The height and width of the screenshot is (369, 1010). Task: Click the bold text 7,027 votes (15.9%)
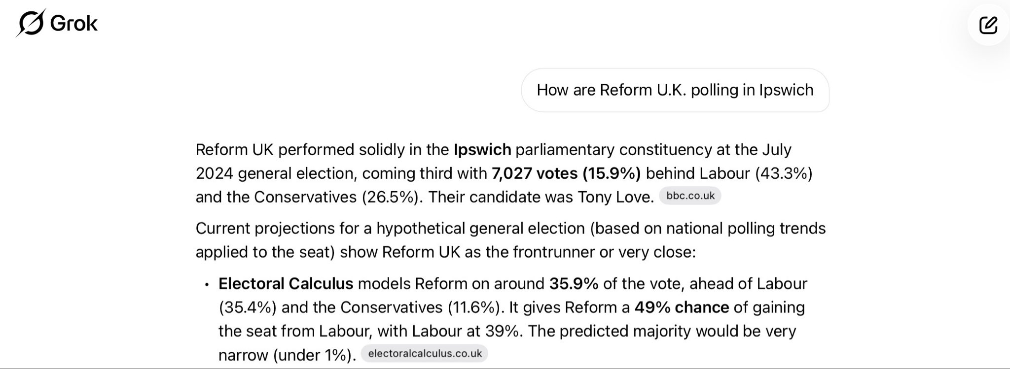[x=566, y=173]
